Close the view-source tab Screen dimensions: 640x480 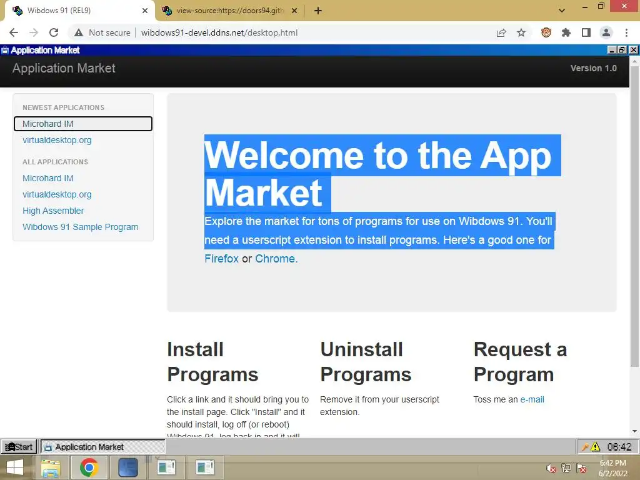(x=294, y=11)
